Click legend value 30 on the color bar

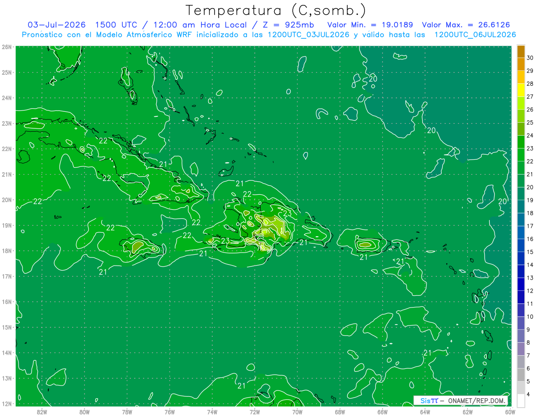tap(530, 57)
